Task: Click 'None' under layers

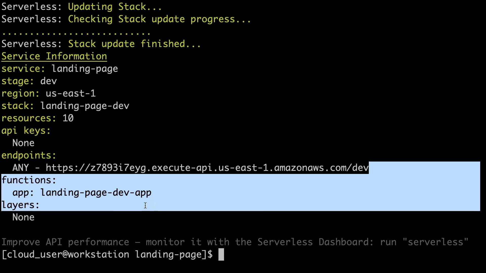Action: tap(23, 217)
